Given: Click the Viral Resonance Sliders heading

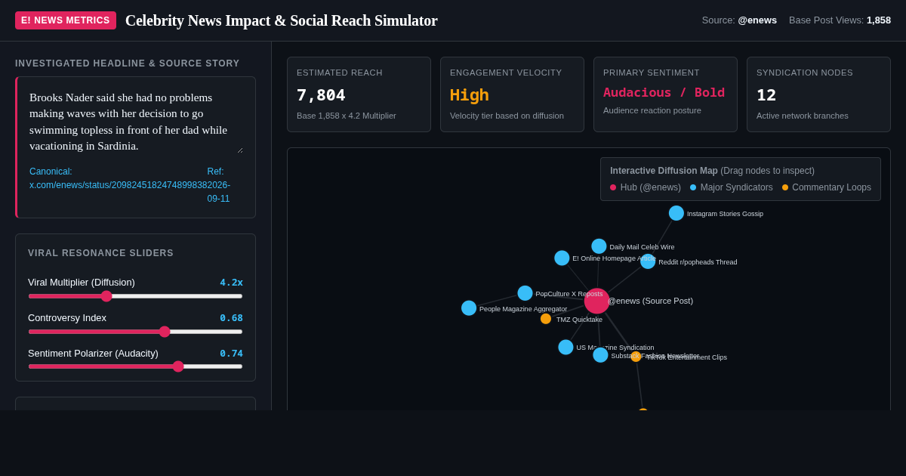Looking at the screenshot, I should [101, 253].
